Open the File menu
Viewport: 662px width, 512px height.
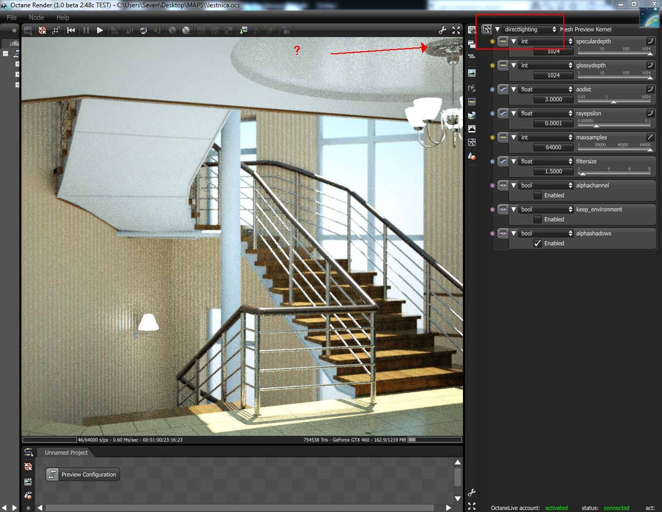[x=11, y=17]
